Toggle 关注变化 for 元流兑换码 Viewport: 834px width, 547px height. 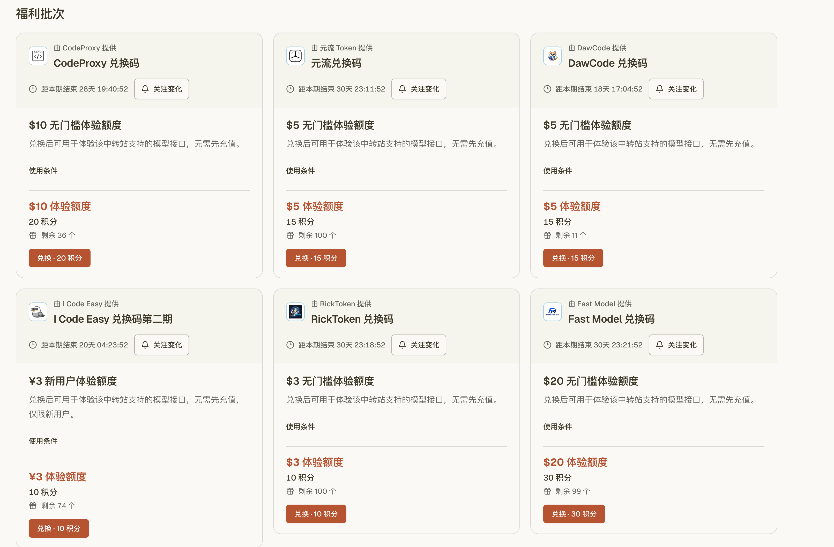[419, 89]
